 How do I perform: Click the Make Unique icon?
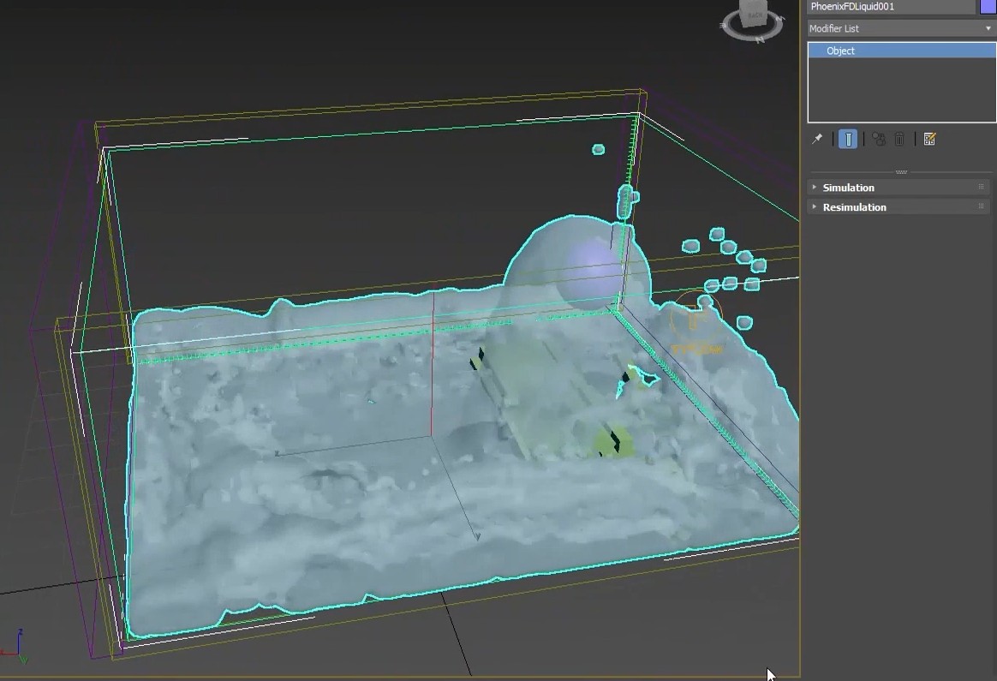[x=879, y=139]
